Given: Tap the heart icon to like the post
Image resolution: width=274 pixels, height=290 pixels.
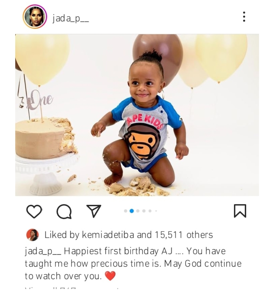Looking at the screenshot, I should pyautogui.click(x=34, y=211).
